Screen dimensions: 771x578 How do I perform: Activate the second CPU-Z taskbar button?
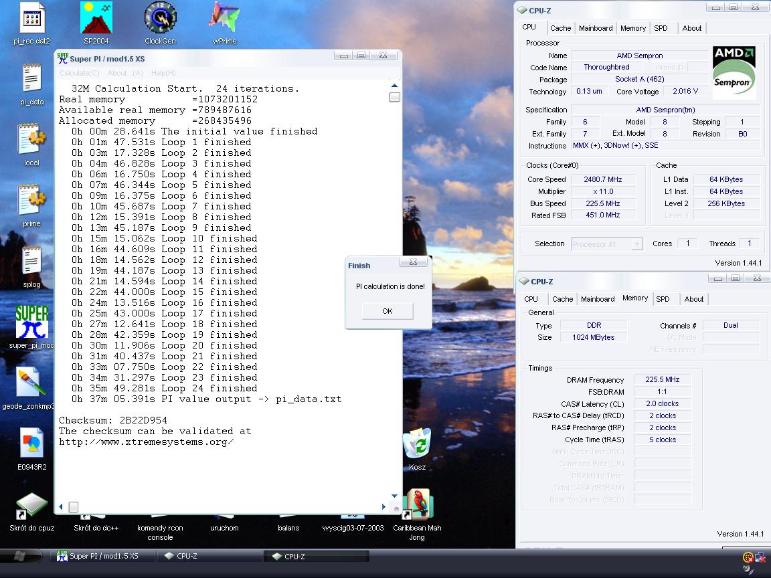pyautogui.click(x=317, y=556)
